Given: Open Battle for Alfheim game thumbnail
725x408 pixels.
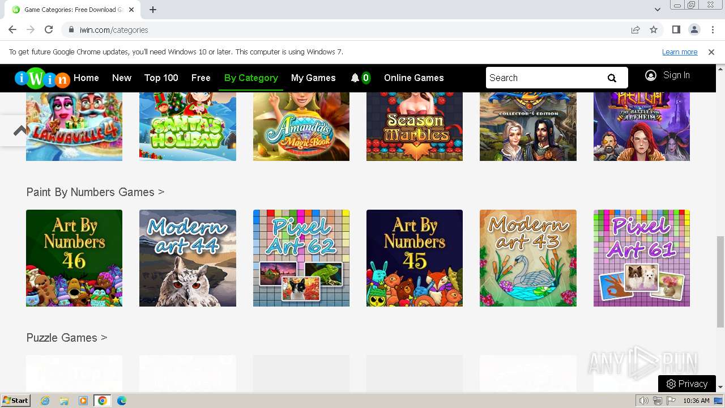Looking at the screenshot, I should pyautogui.click(x=642, y=127).
